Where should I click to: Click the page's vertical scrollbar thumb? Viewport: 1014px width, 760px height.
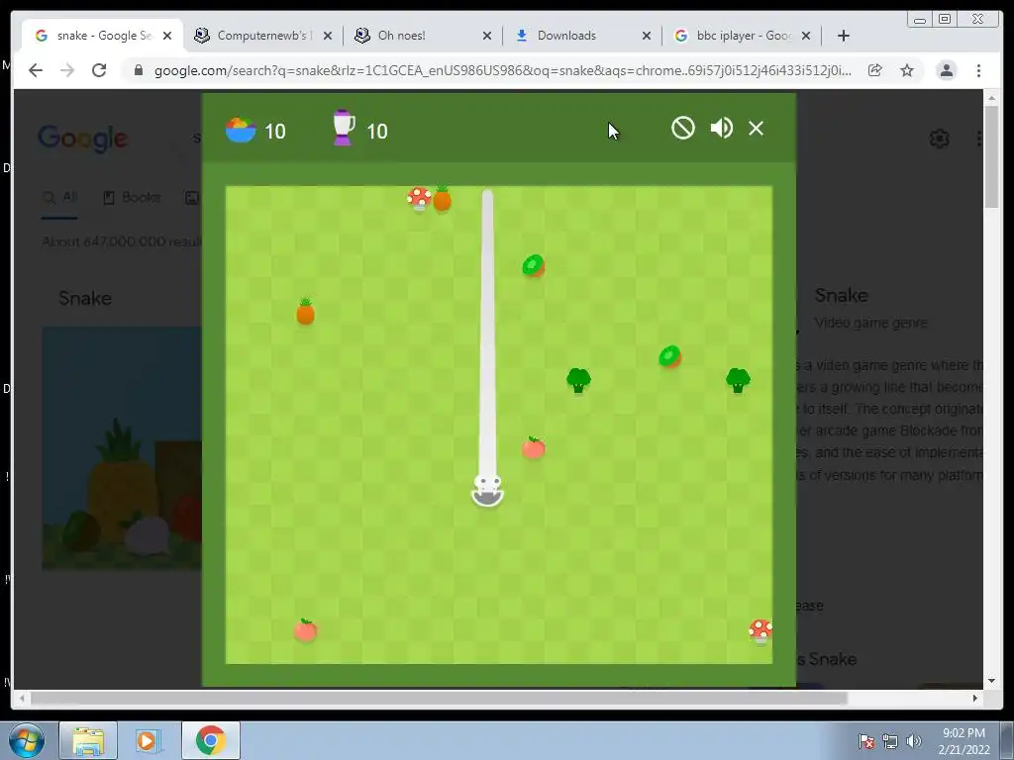pyautogui.click(x=992, y=156)
